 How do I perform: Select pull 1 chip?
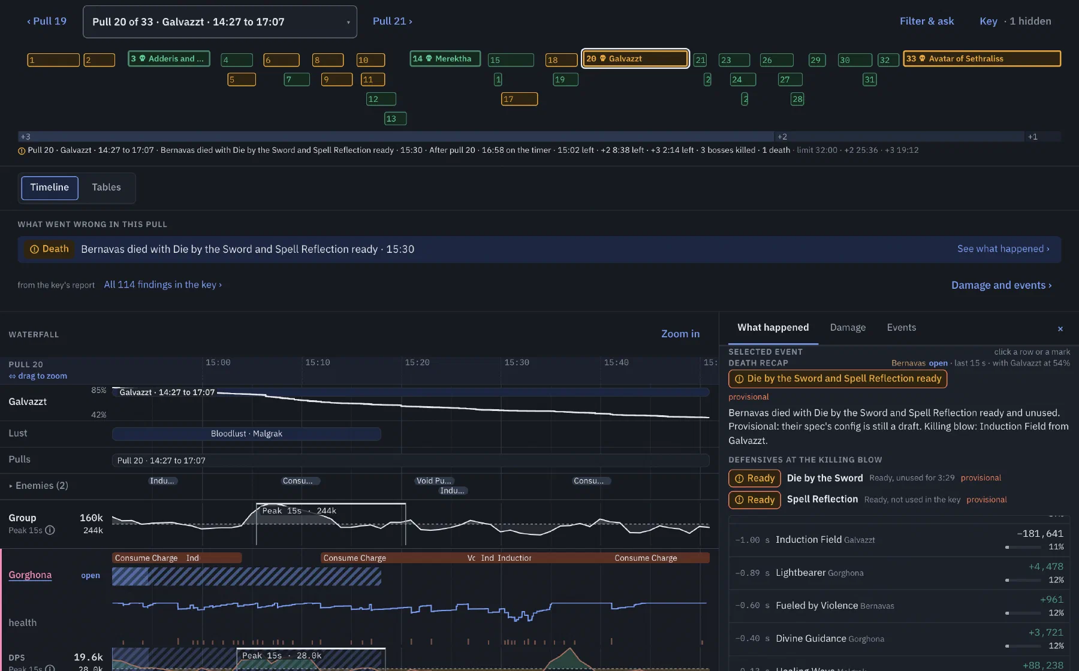pos(53,60)
